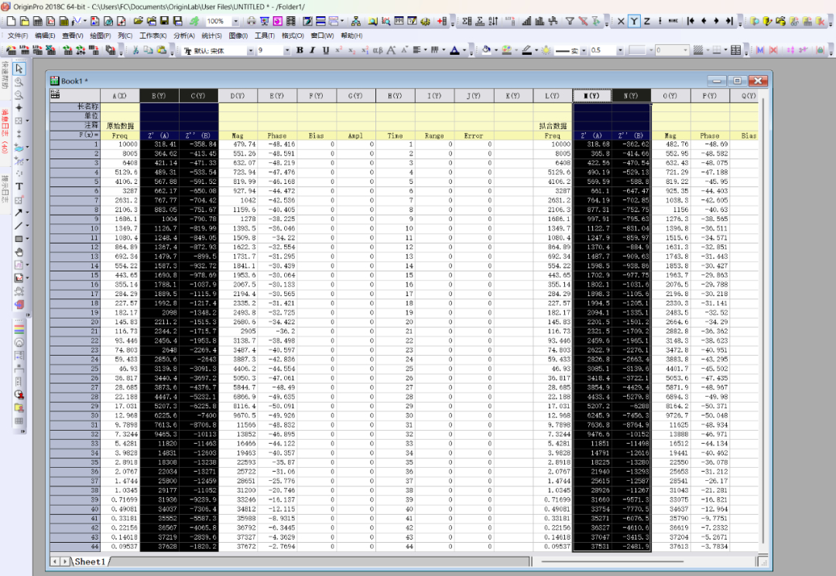Open the zoom level 100% dropdown
Screen dimensions: 836x576
click(235, 22)
